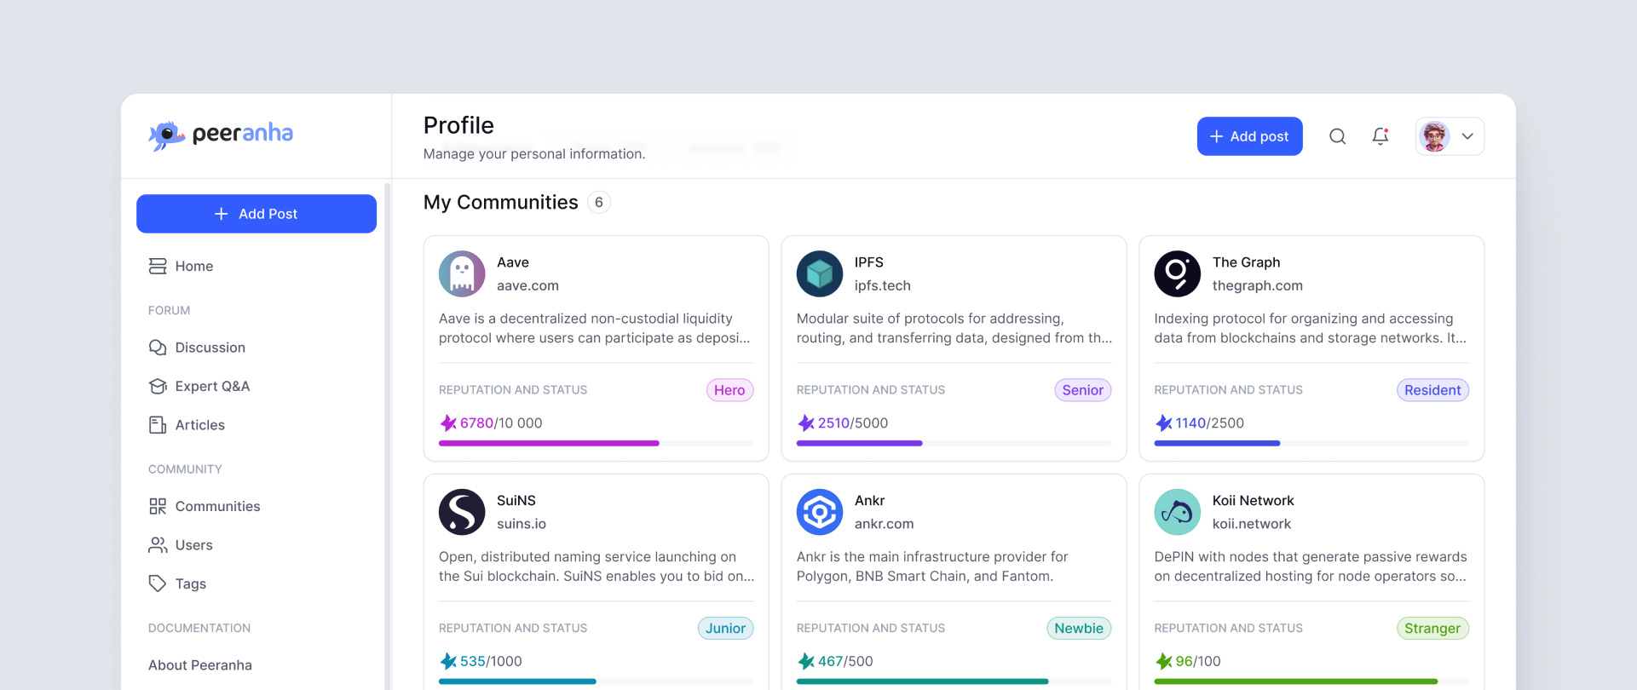Screen dimensions: 1637x690
Task: Open the koii.network link
Action: coord(1252,524)
